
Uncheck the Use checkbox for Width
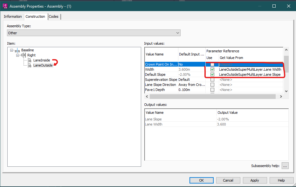click(x=212, y=69)
